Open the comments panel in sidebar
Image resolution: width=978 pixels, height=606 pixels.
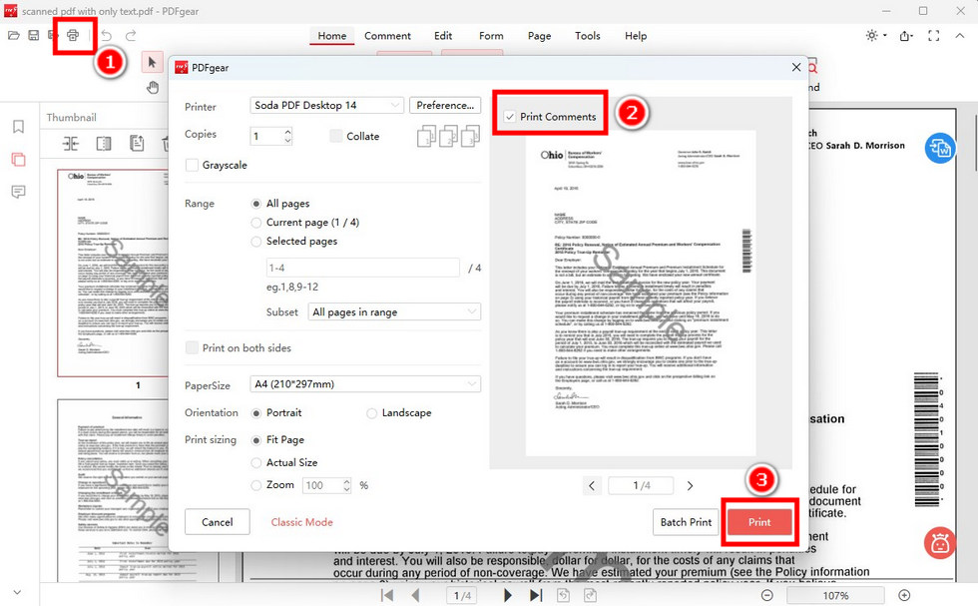click(18, 192)
